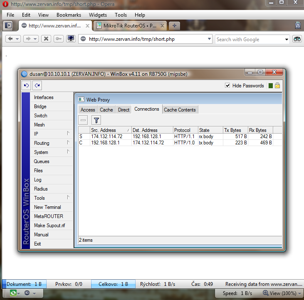Viewport: 304px width, 300px height.
Task: Select the Connections tab
Action: point(147,109)
